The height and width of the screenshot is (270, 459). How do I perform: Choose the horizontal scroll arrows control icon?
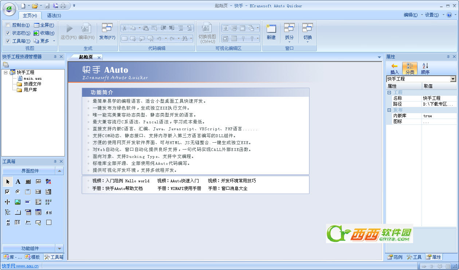pos(48,212)
